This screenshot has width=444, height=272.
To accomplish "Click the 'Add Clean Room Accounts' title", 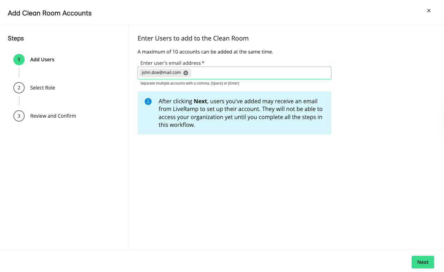I will [x=50, y=13].
